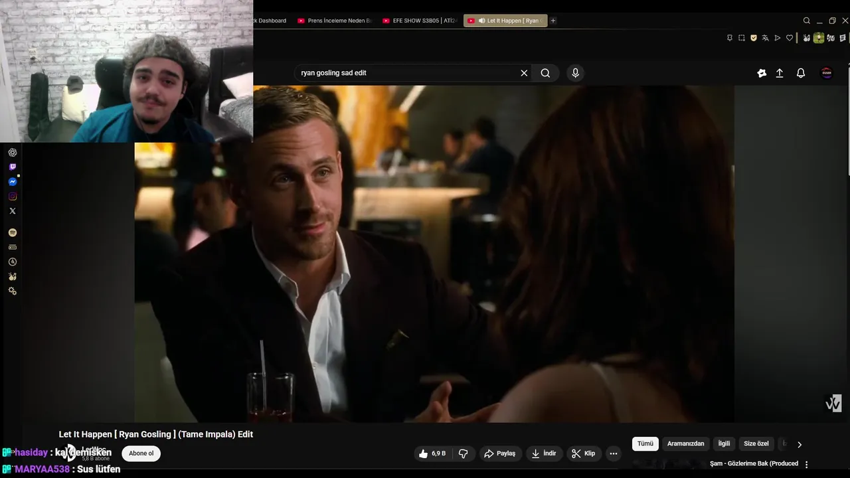Select the Tümü filter chip
Image resolution: width=850 pixels, height=478 pixels.
[x=645, y=443]
